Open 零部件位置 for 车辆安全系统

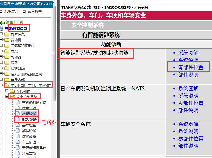[191, 139]
